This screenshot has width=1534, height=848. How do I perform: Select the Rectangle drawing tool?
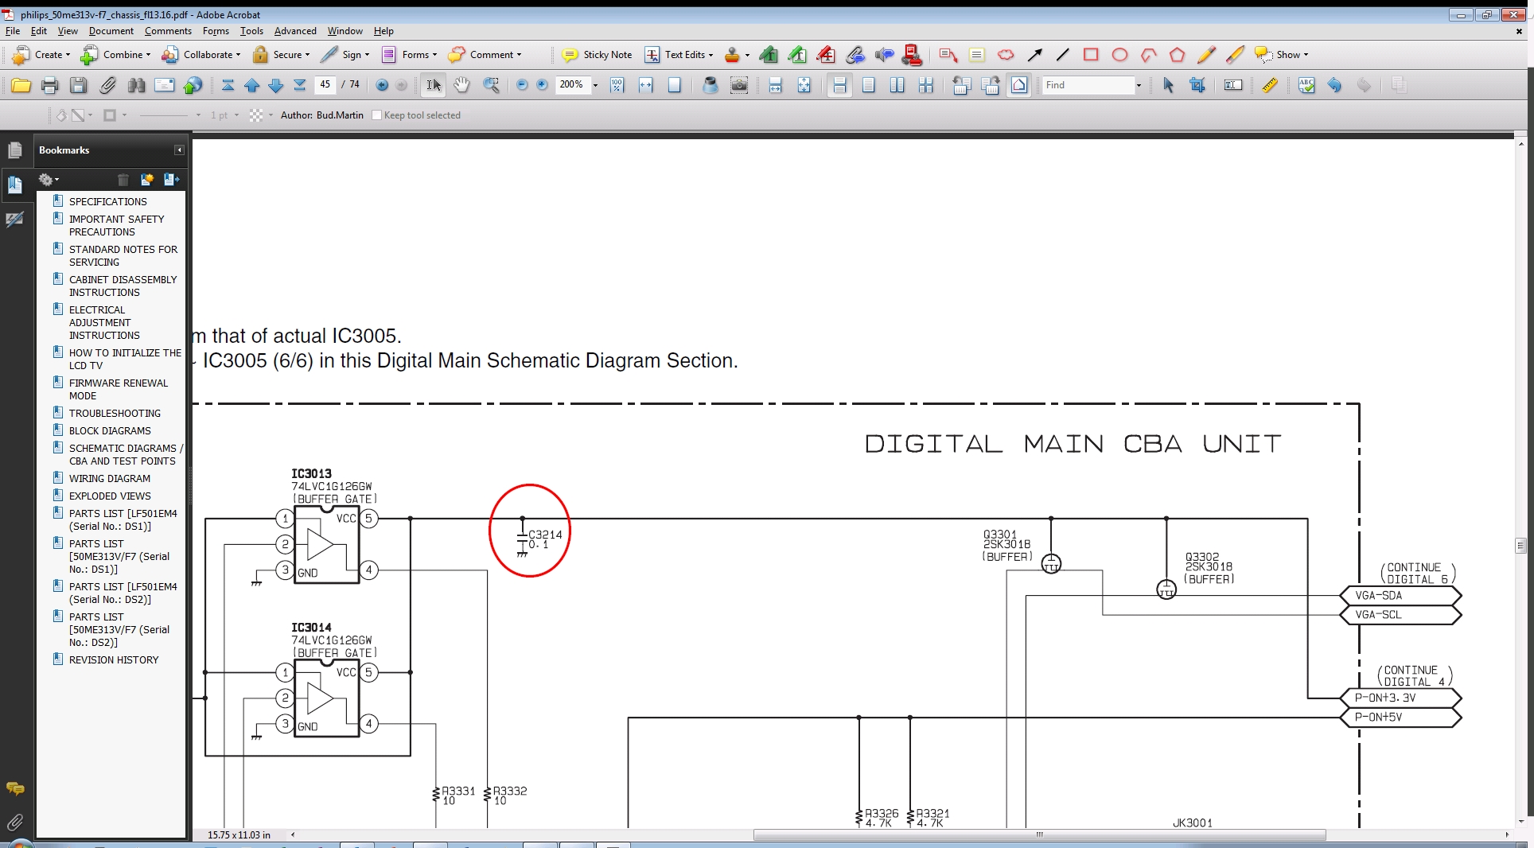1091,55
